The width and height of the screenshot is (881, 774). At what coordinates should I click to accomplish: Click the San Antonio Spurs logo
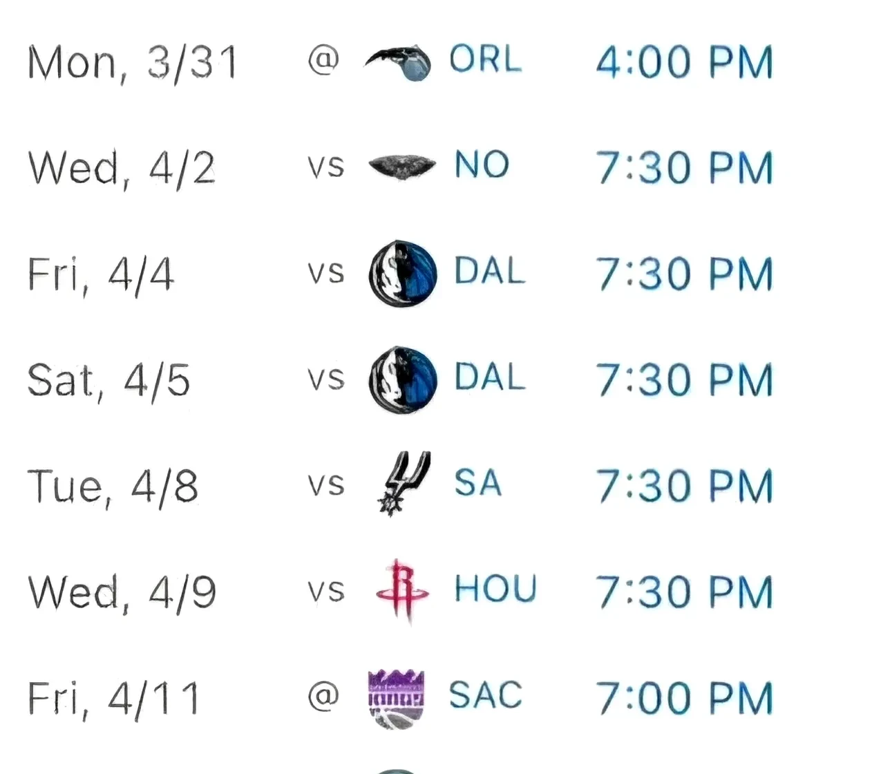click(403, 484)
